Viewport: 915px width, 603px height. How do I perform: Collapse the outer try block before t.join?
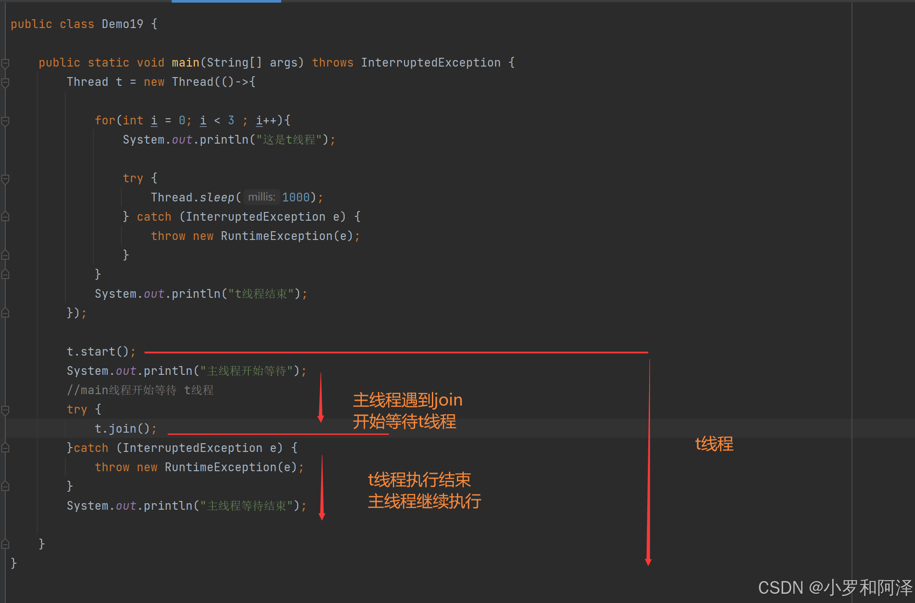click(5, 410)
